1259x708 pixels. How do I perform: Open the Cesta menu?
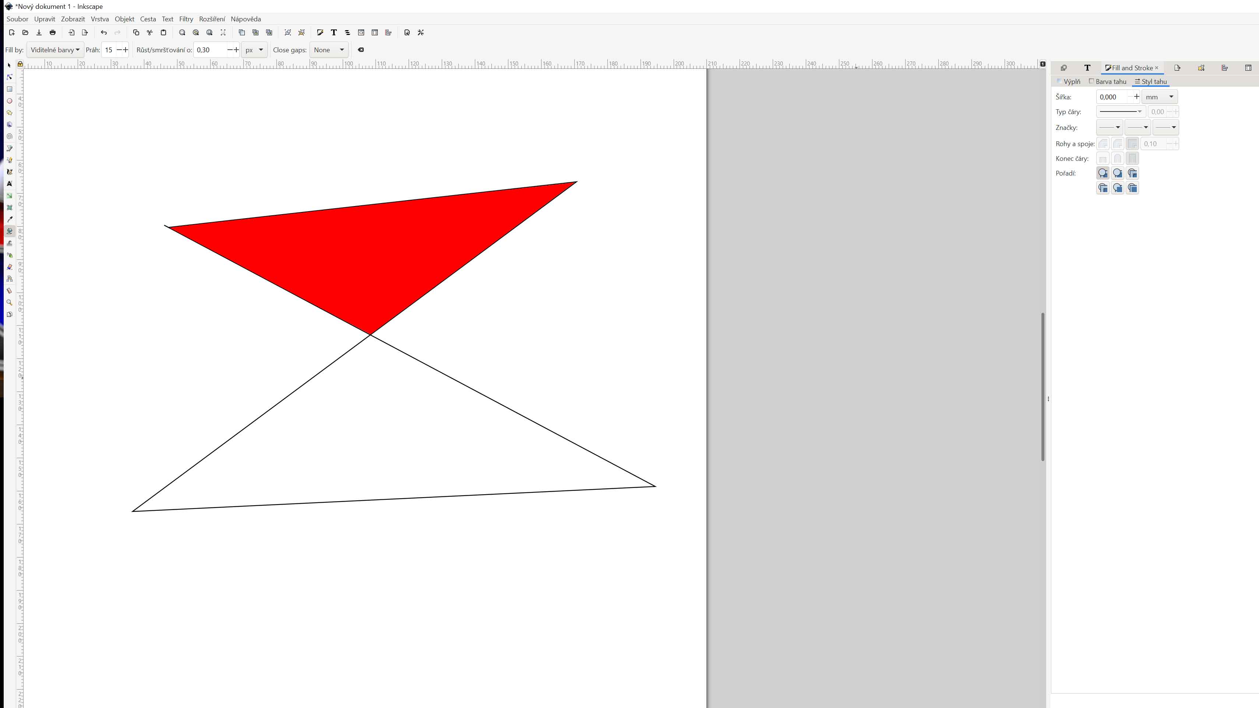[x=148, y=19]
